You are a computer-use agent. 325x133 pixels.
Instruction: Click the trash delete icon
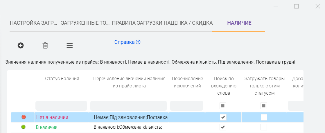point(45,45)
